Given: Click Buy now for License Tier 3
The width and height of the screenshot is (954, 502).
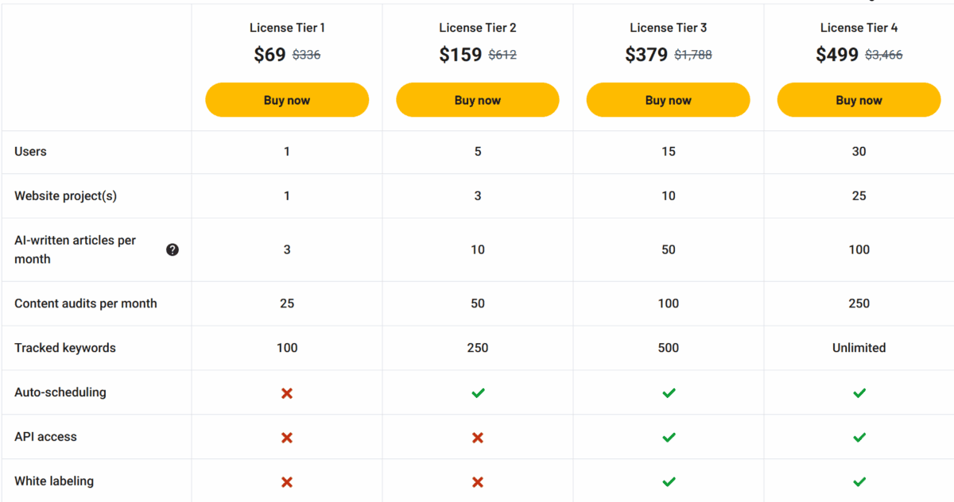Looking at the screenshot, I should tap(669, 99).
